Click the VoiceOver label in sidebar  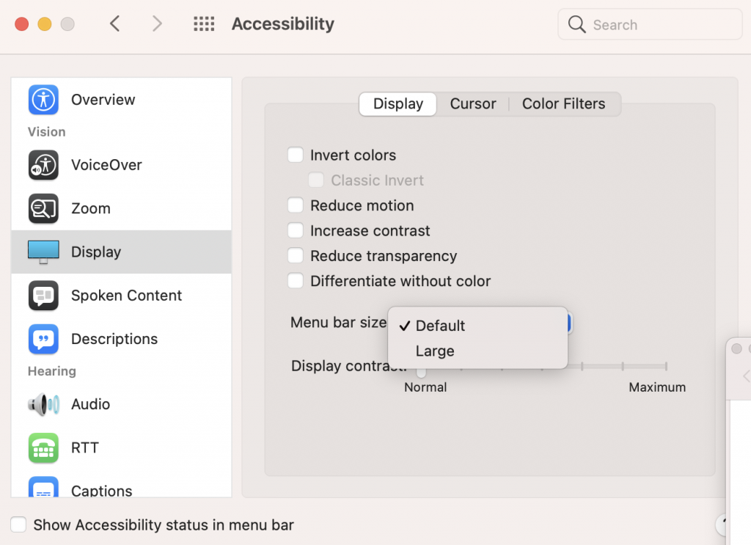pos(106,165)
